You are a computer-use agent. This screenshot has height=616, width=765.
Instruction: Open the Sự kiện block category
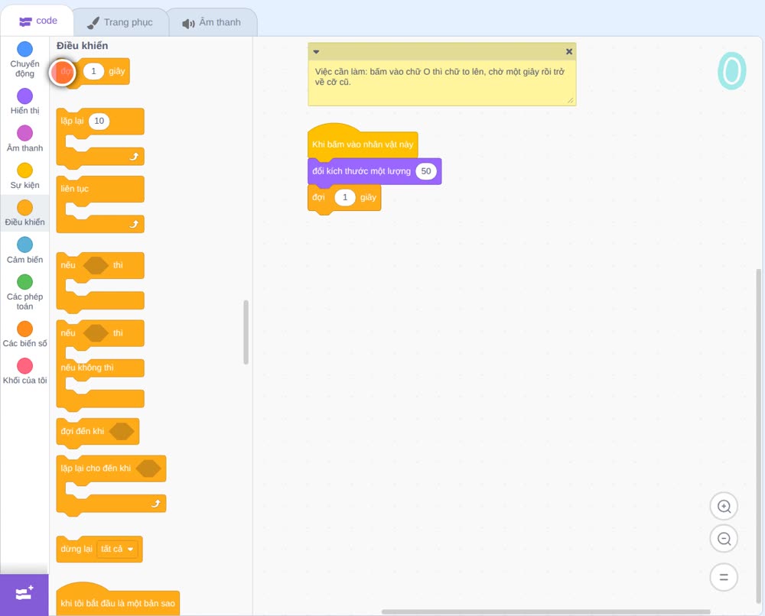(24, 176)
